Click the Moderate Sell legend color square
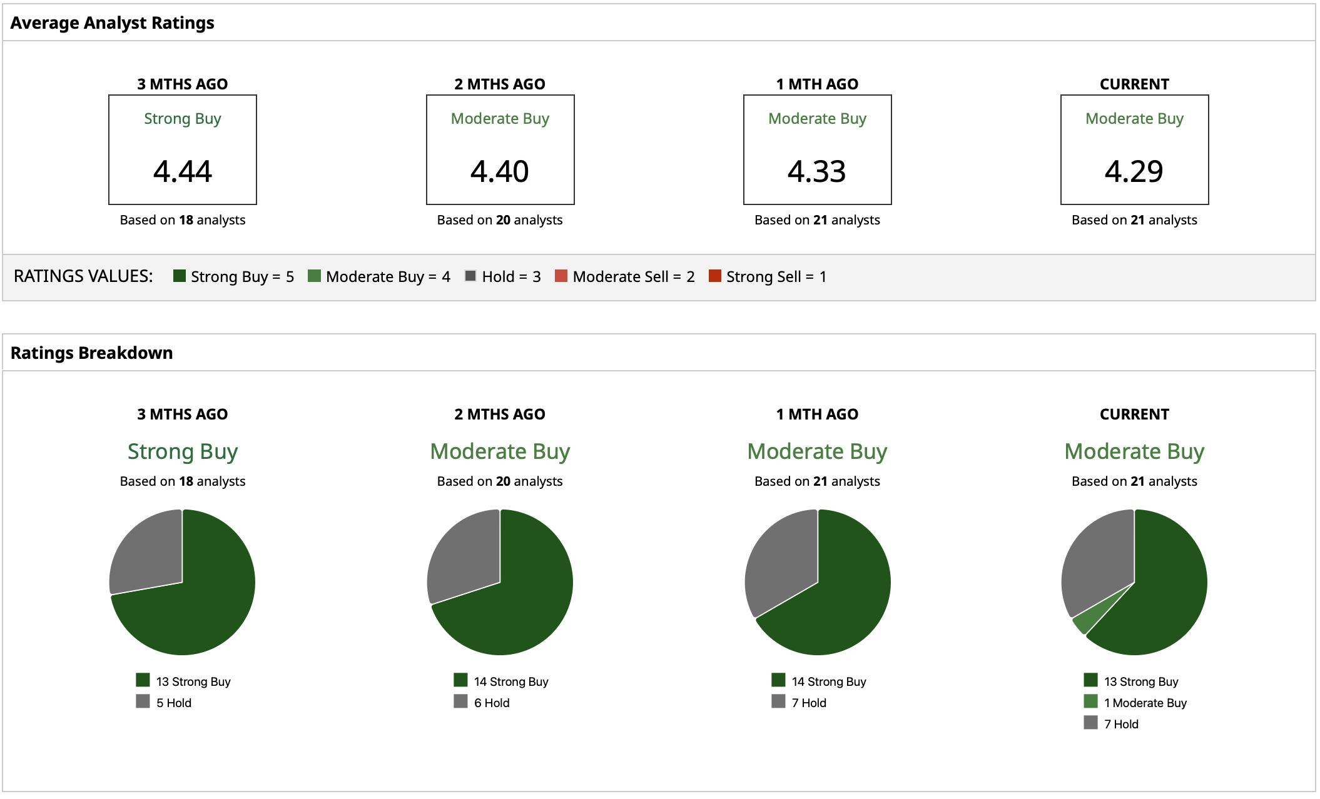 point(561,276)
